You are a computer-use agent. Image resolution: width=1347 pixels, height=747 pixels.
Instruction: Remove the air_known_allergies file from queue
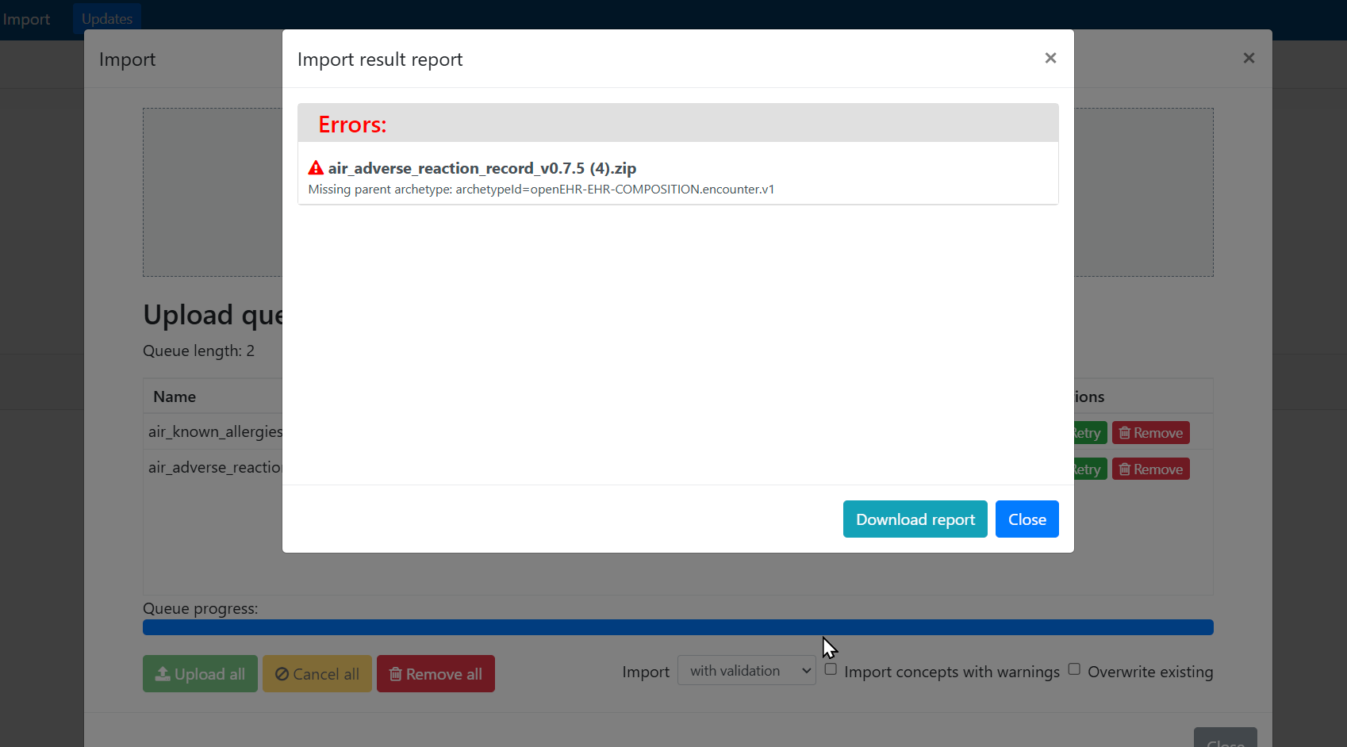click(x=1150, y=433)
